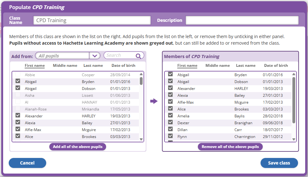Untick Dexter Branighan in members list
The height and width of the screenshot is (177, 308).
coord(170,122)
